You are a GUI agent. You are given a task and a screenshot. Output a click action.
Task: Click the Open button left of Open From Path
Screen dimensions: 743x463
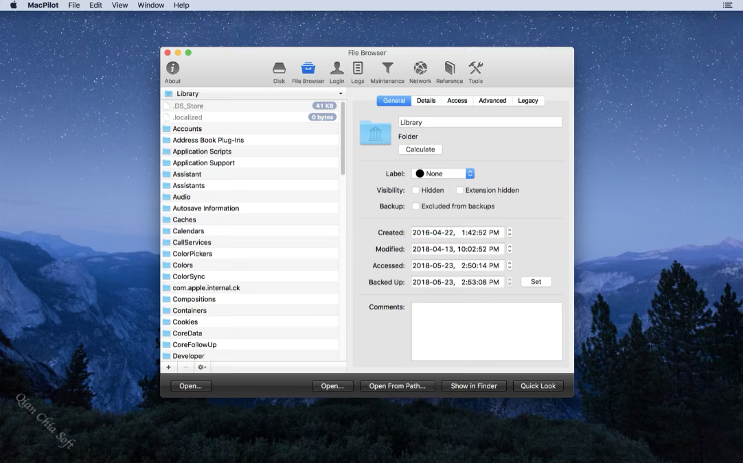332,385
